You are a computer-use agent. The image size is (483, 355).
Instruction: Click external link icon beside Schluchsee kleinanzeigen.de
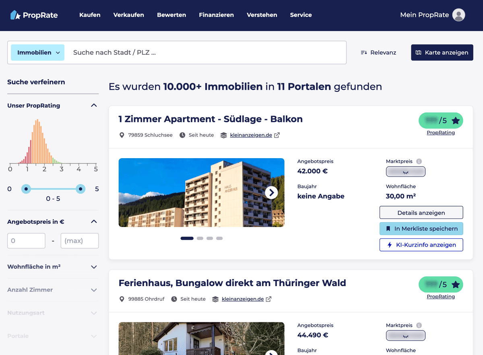[277, 135]
